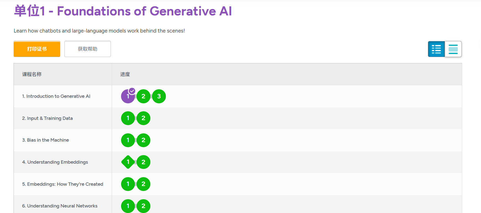Open level 1 of Input & Training Data

point(128,118)
